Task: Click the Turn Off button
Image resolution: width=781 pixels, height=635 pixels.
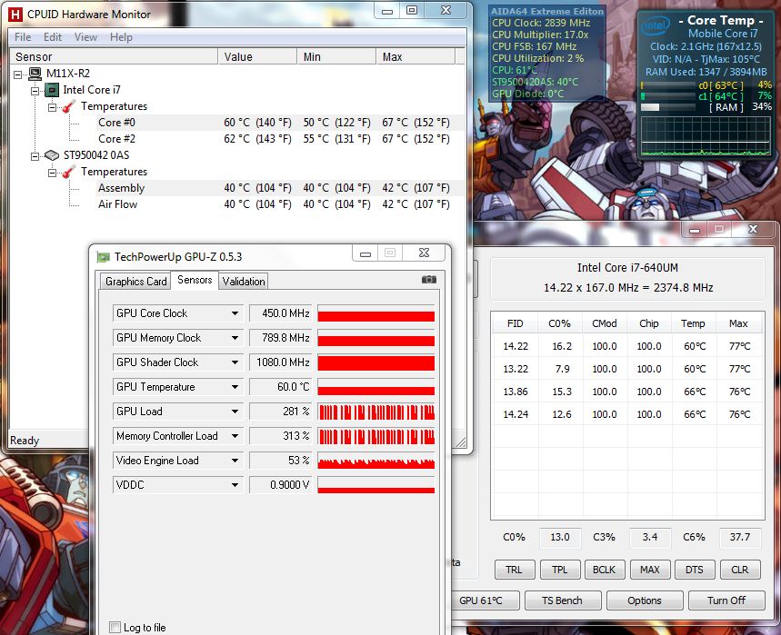Action: click(x=726, y=600)
